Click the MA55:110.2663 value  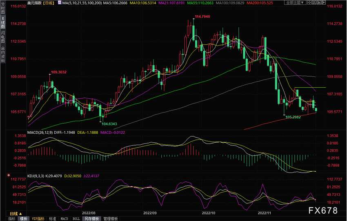[x=200, y=3]
